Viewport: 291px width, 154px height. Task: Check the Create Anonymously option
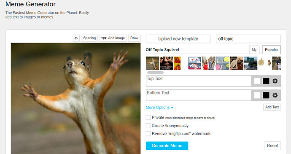click(148, 126)
